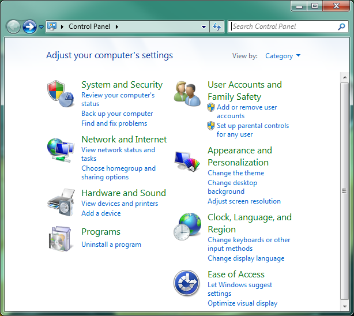The width and height of the screenshot is (354, 316).
Task: Click the Control Panel address bar icon
Action: click(x=52, y=27)
